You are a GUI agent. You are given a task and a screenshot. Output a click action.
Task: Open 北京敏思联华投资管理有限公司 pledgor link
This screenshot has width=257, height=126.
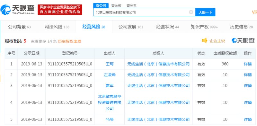pyautogui.click(x=110, y=103)
